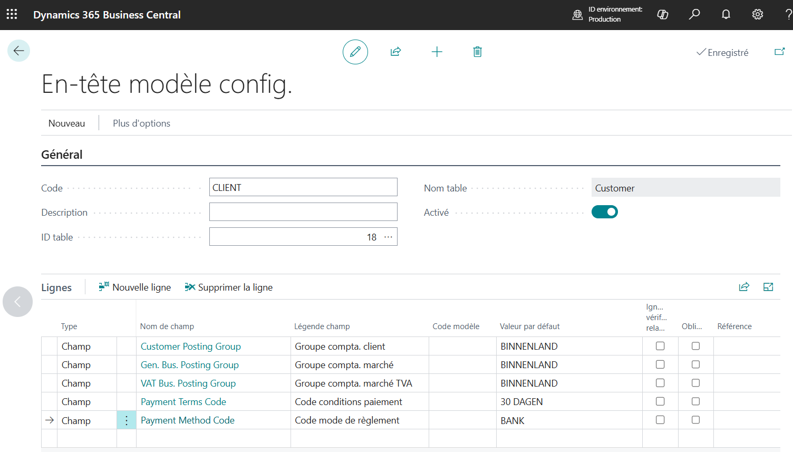Open the Gen. Bus. Posting Group link
The width and height of the screenshot is (793, 452).
(x=190, y=365)
